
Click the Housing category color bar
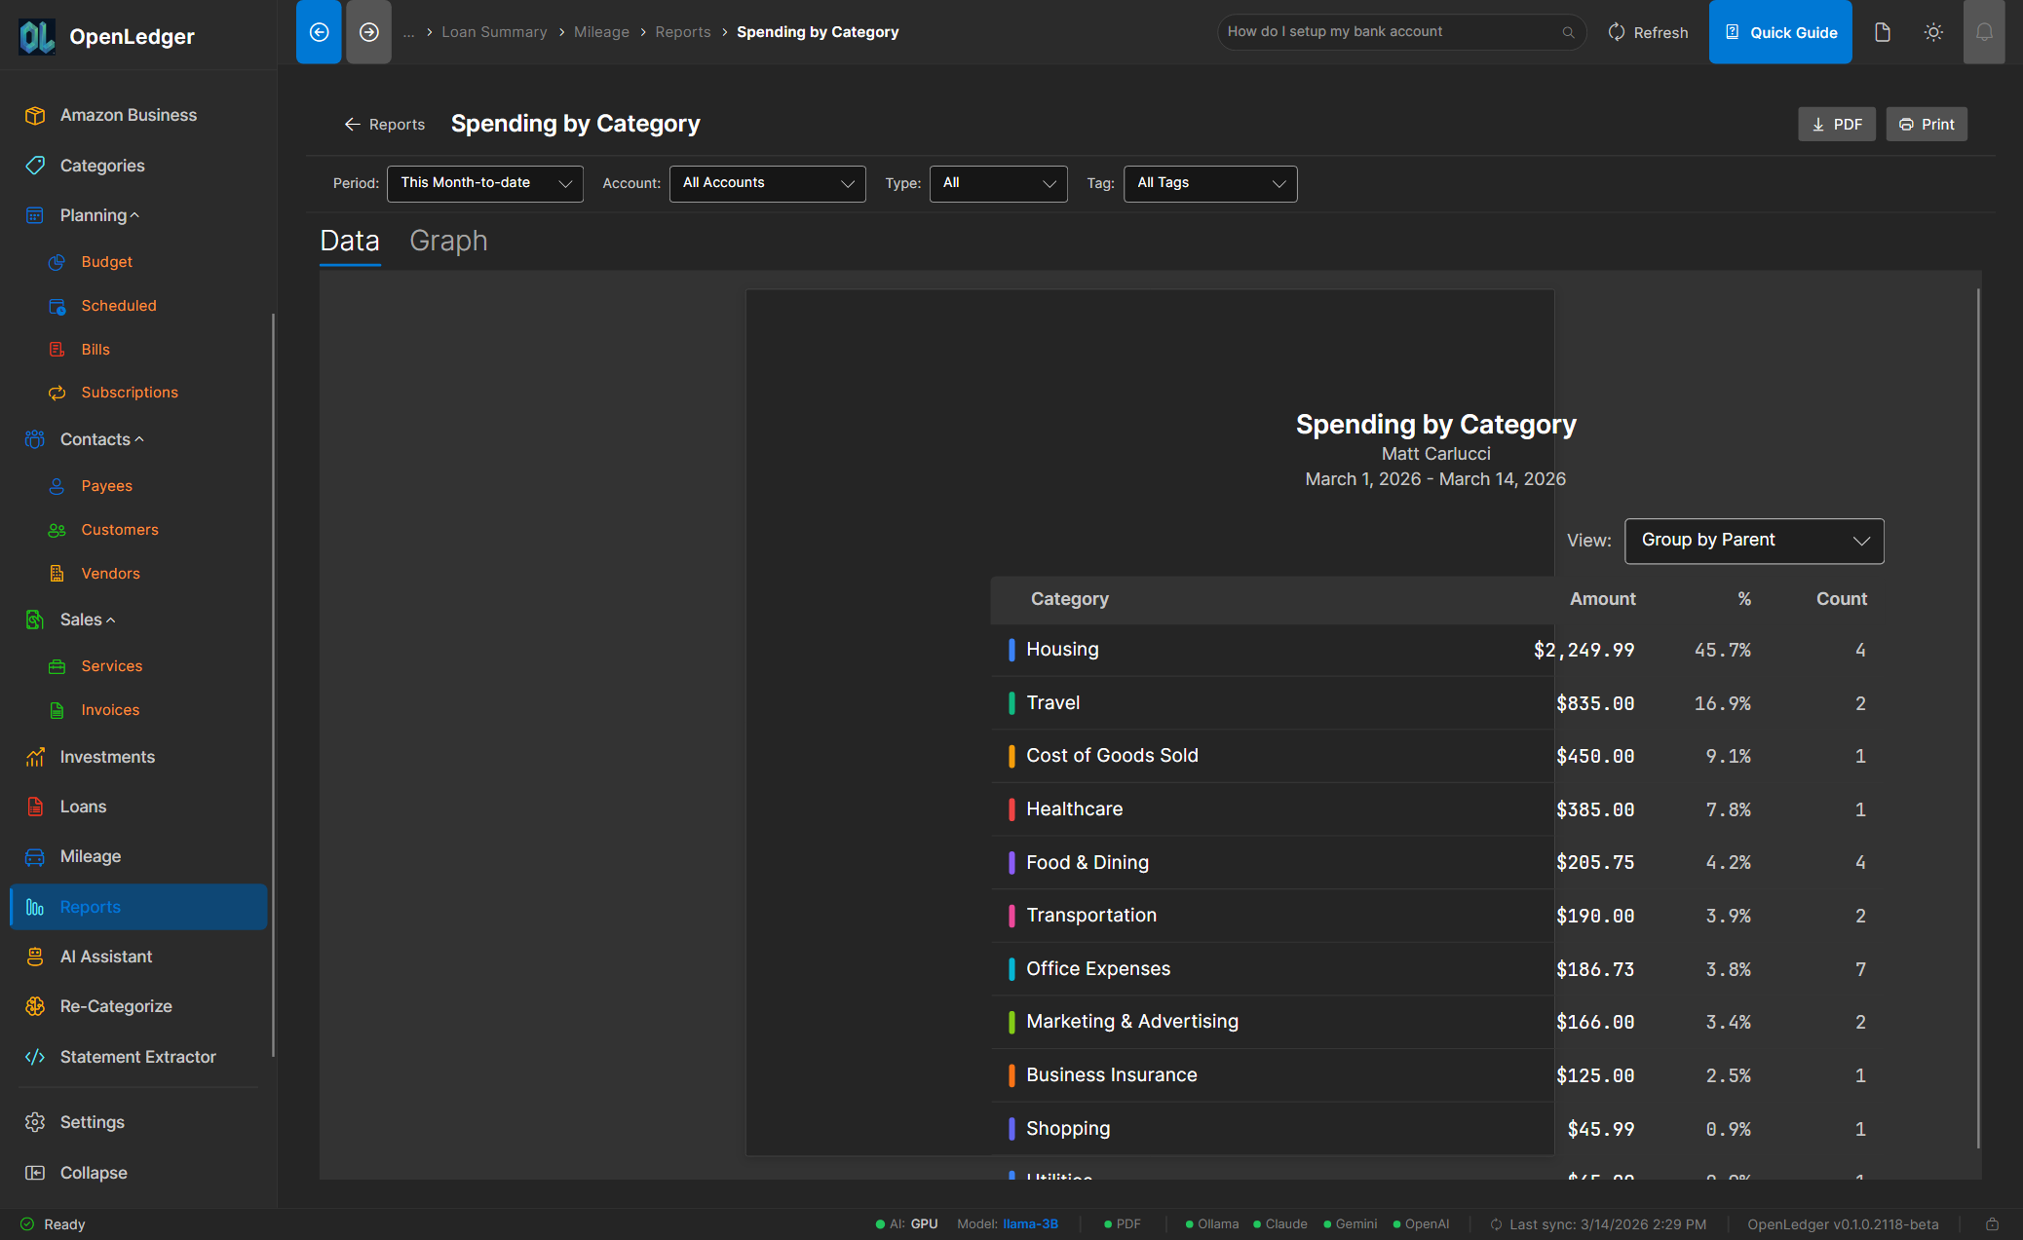(1012, 649)
